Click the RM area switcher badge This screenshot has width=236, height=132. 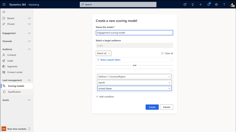point(4,129)
